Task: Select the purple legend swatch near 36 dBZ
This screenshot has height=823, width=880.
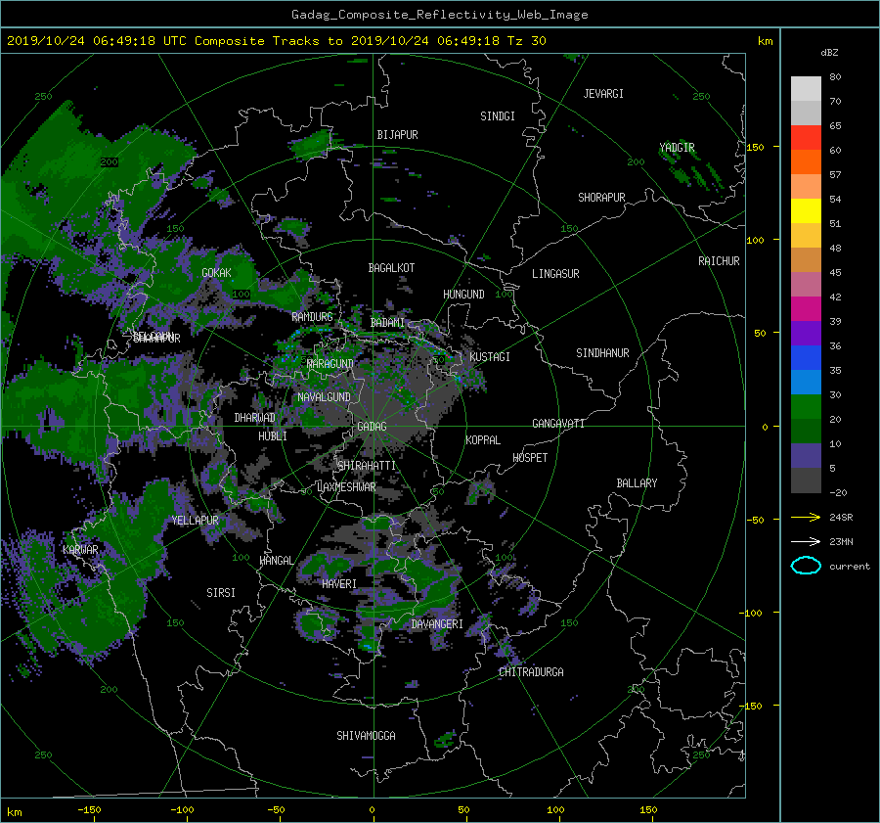Action: pyautogui.click(x=806, y=334)
